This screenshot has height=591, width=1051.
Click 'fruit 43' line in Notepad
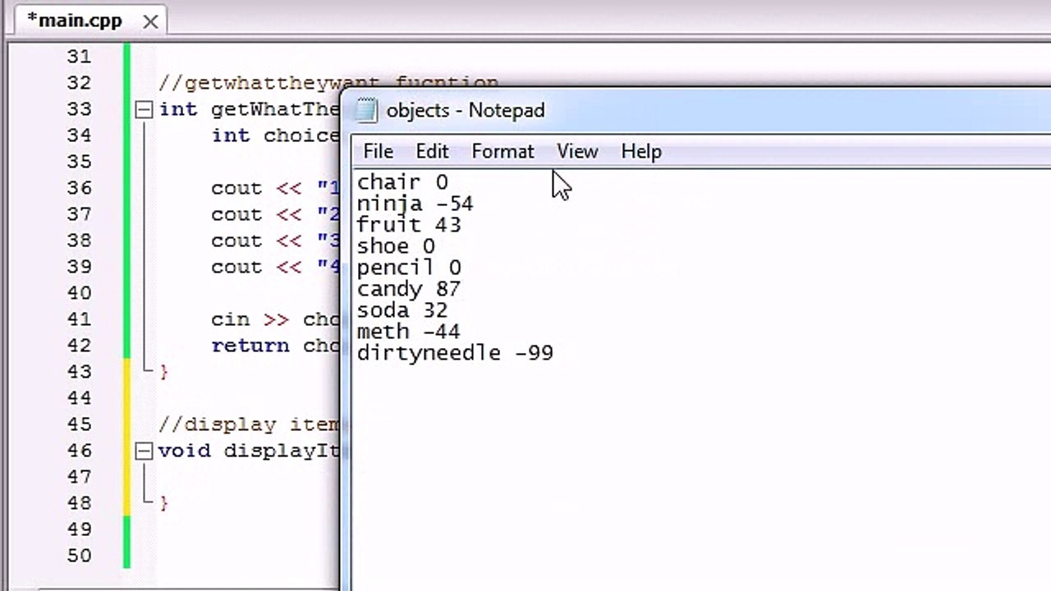409,225
